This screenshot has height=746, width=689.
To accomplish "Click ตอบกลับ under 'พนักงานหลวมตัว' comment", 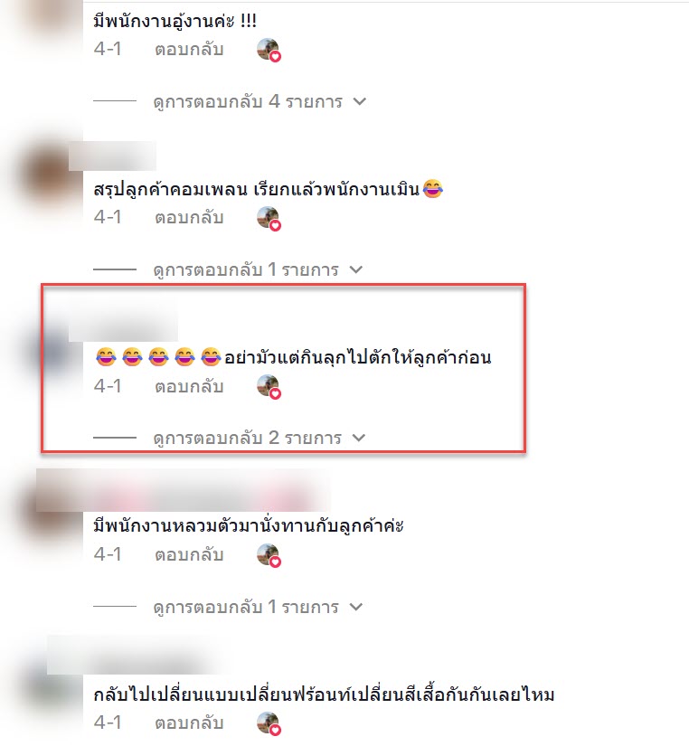I will pyautogui.click(x=189, y=554).
